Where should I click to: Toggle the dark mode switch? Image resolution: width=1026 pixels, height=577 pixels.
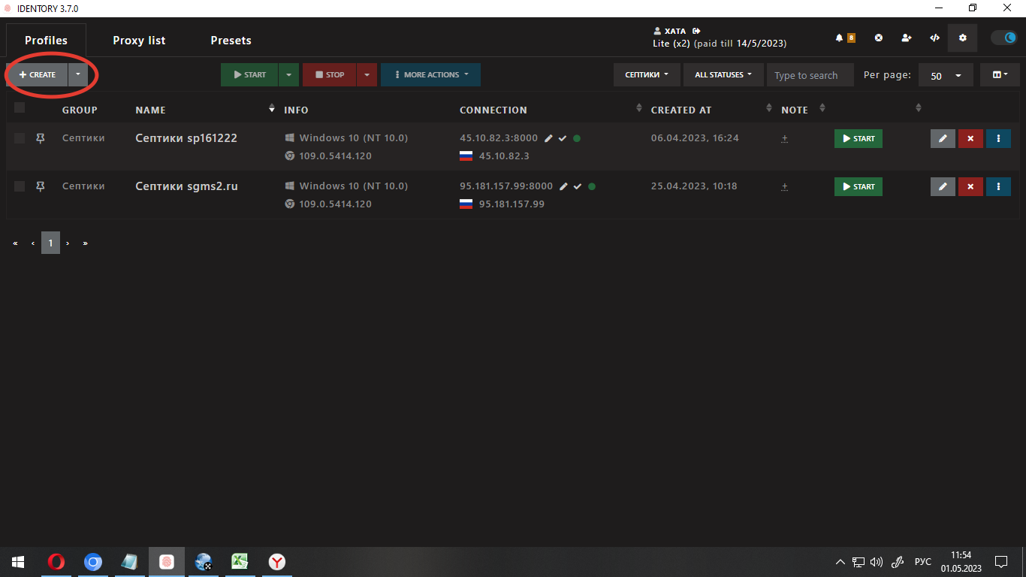(1003, 38)
